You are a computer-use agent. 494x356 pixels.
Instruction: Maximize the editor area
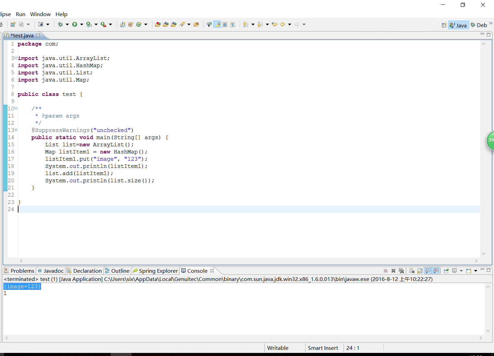coord(489,34)
